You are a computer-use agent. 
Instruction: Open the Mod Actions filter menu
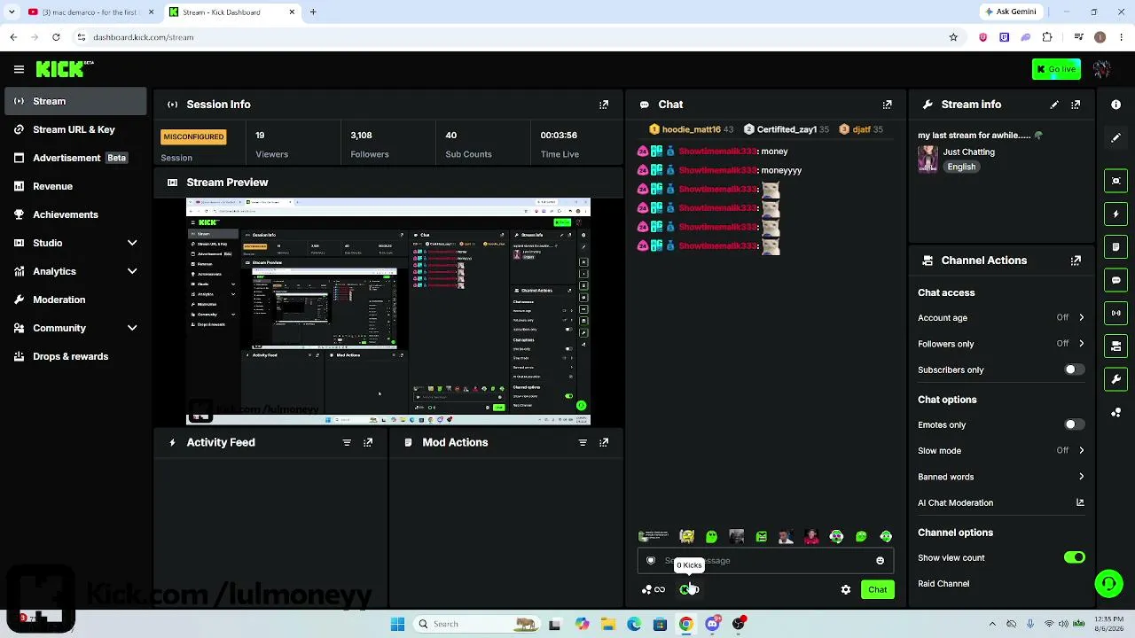pyautogui.click(x=583, y=442)
